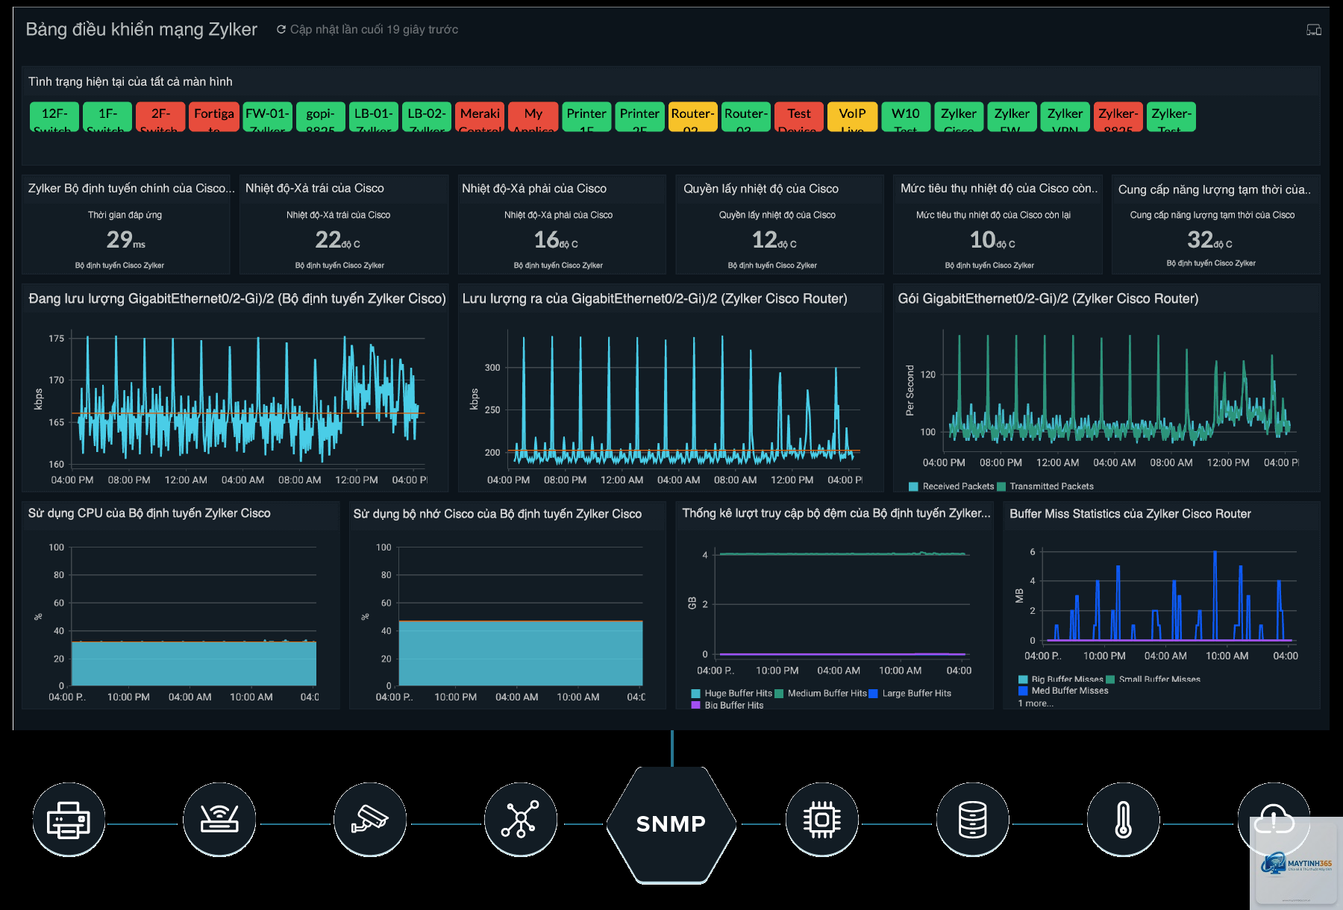Toggle Transmitted Packets legend swatch
Viewport: 1343px width, 910px height.
1001,486
